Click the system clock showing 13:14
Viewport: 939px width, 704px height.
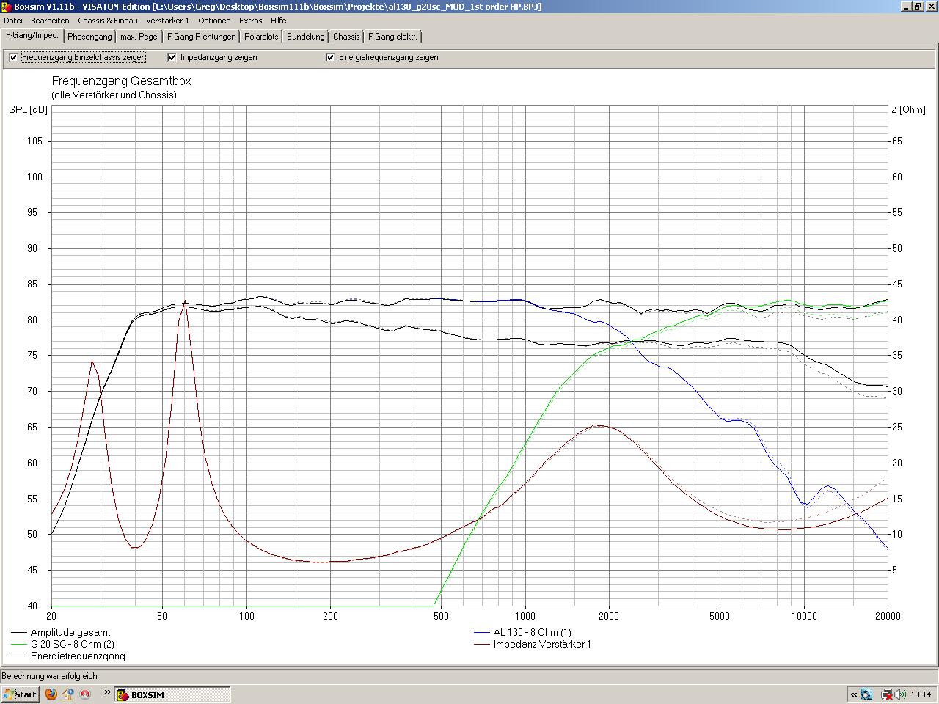tap(921, 694)
